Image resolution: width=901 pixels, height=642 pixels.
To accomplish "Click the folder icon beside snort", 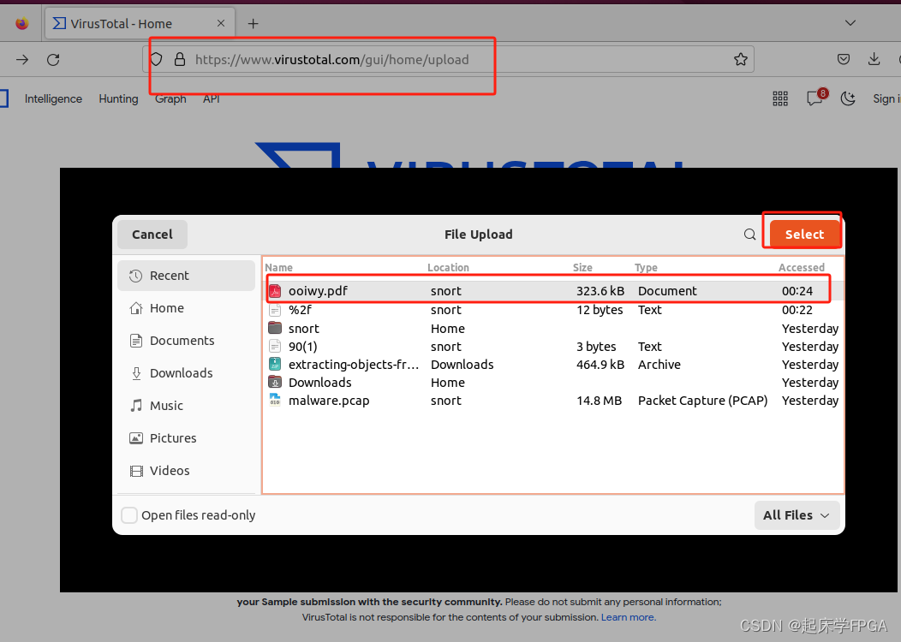I will [275, 328].
